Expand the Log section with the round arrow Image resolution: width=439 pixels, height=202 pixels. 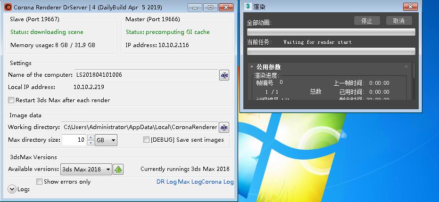12,189
